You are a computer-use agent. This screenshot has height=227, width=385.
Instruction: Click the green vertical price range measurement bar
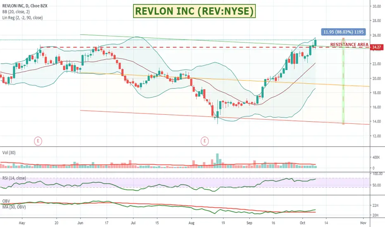[x=343, y=81]
